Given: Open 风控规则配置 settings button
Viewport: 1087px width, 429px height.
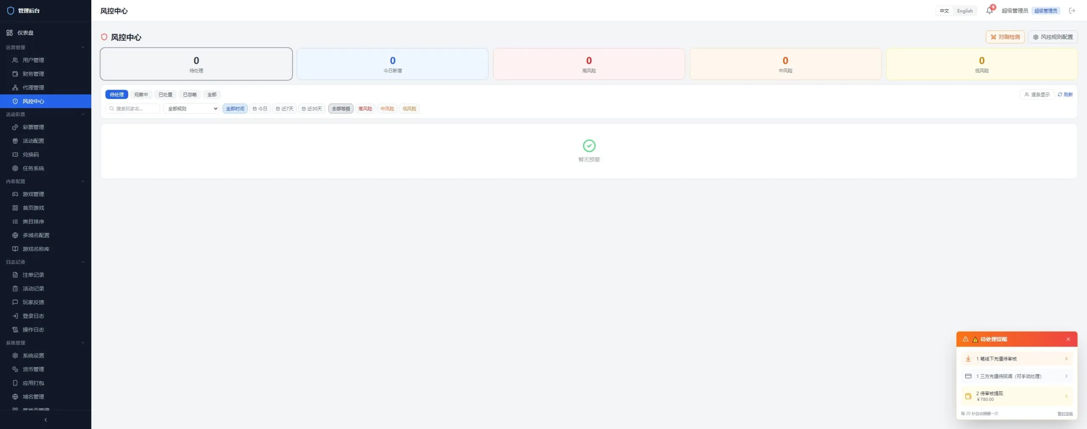Looking at the screenshot, I should tap(1053, 37).
